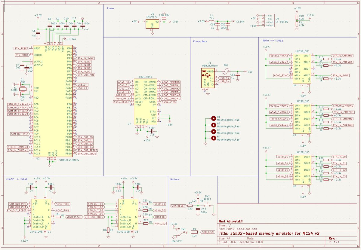Click the Connectors section title
Screen dimensions: 361x250
[200, 41]
